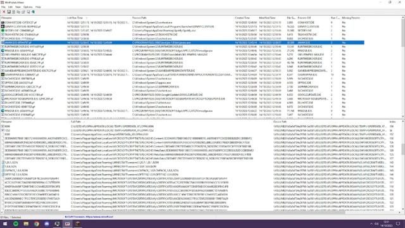Select the OBS-FFMPEG-MUX.EXE prefetch row
The height and width of the screenshot is (228, 405).
click(182, 54)
